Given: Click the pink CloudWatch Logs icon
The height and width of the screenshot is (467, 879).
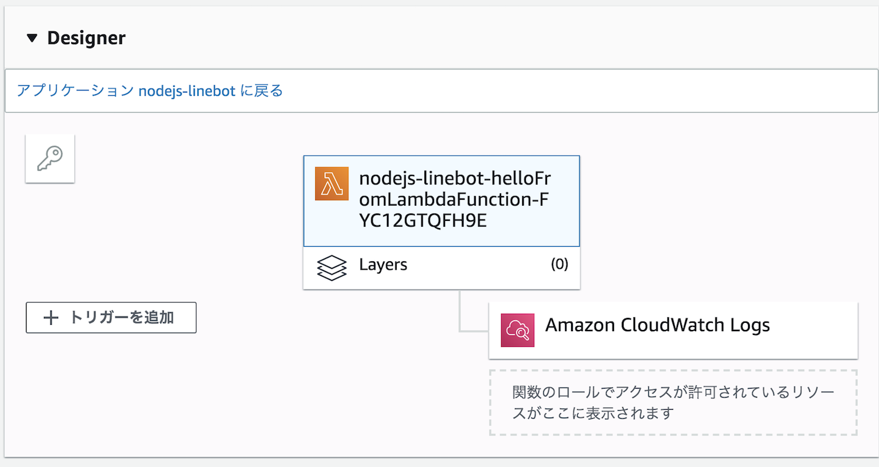Looking at the screenshot, I should point(517,330).
